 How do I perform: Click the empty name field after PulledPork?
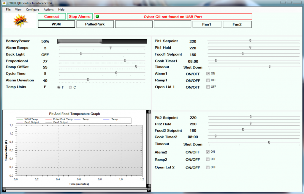[134, 24]
